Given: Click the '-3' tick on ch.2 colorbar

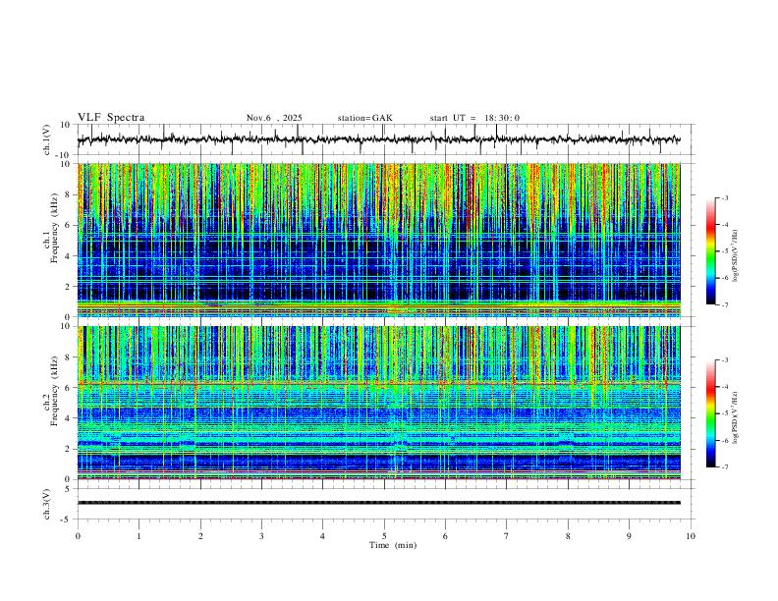Looking at the screenshot, I should (724, 360).
